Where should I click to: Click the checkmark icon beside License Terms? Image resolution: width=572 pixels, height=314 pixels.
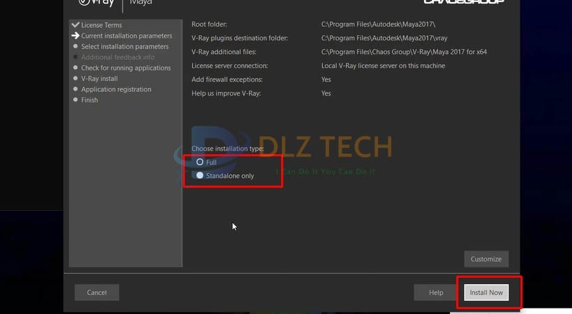(x=75, y=25)
